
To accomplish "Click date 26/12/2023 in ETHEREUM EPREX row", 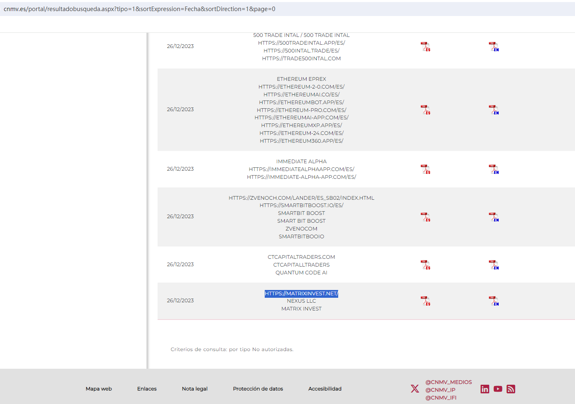I will [180, 110].
